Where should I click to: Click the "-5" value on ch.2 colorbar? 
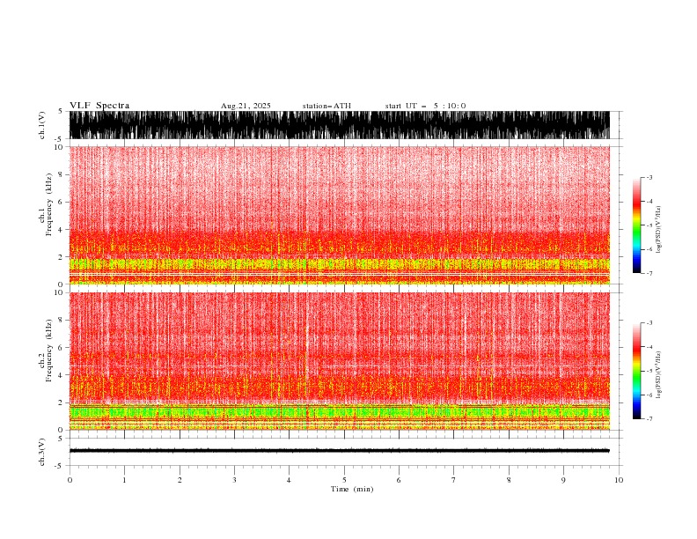tap(649, 371)
